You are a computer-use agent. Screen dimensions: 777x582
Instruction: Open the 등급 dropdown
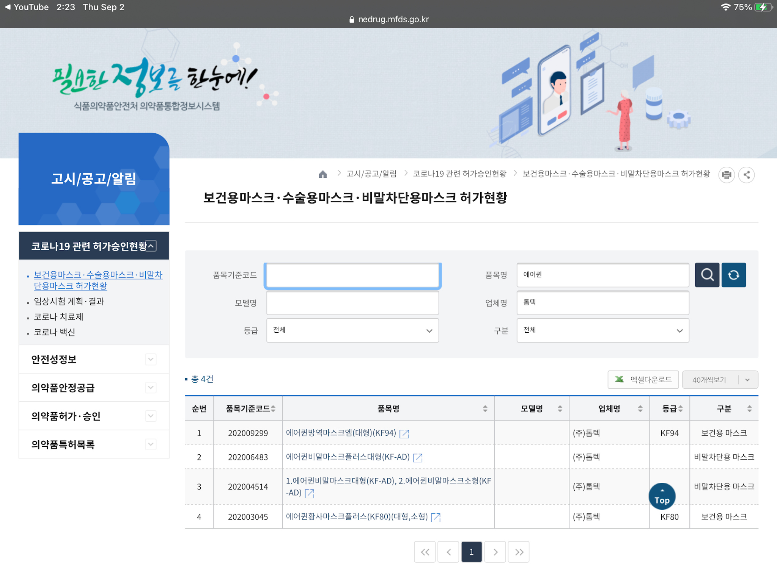tap(353, 330)
